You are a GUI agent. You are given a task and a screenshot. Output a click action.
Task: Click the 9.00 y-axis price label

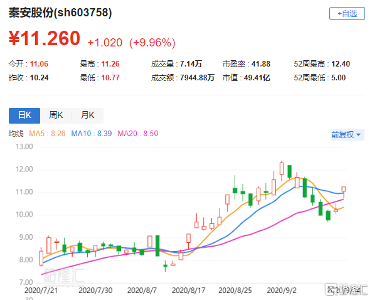(26, 237)
